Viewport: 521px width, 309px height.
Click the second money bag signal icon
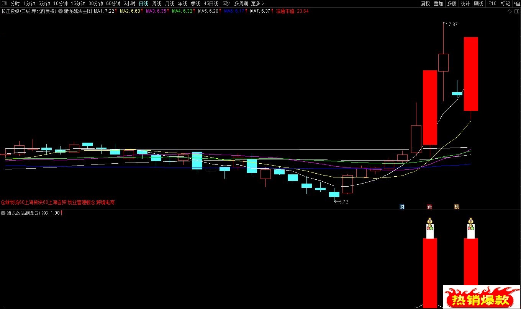click(471, 221)
